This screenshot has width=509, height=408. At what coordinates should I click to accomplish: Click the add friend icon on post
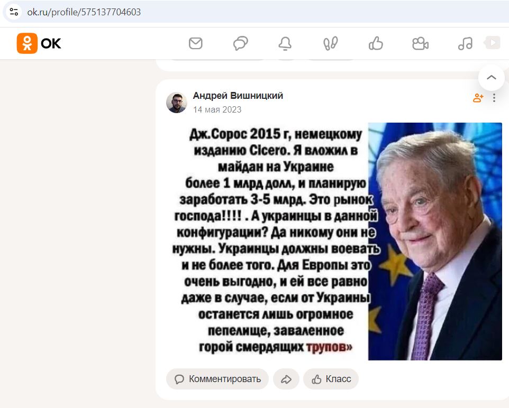478,98
